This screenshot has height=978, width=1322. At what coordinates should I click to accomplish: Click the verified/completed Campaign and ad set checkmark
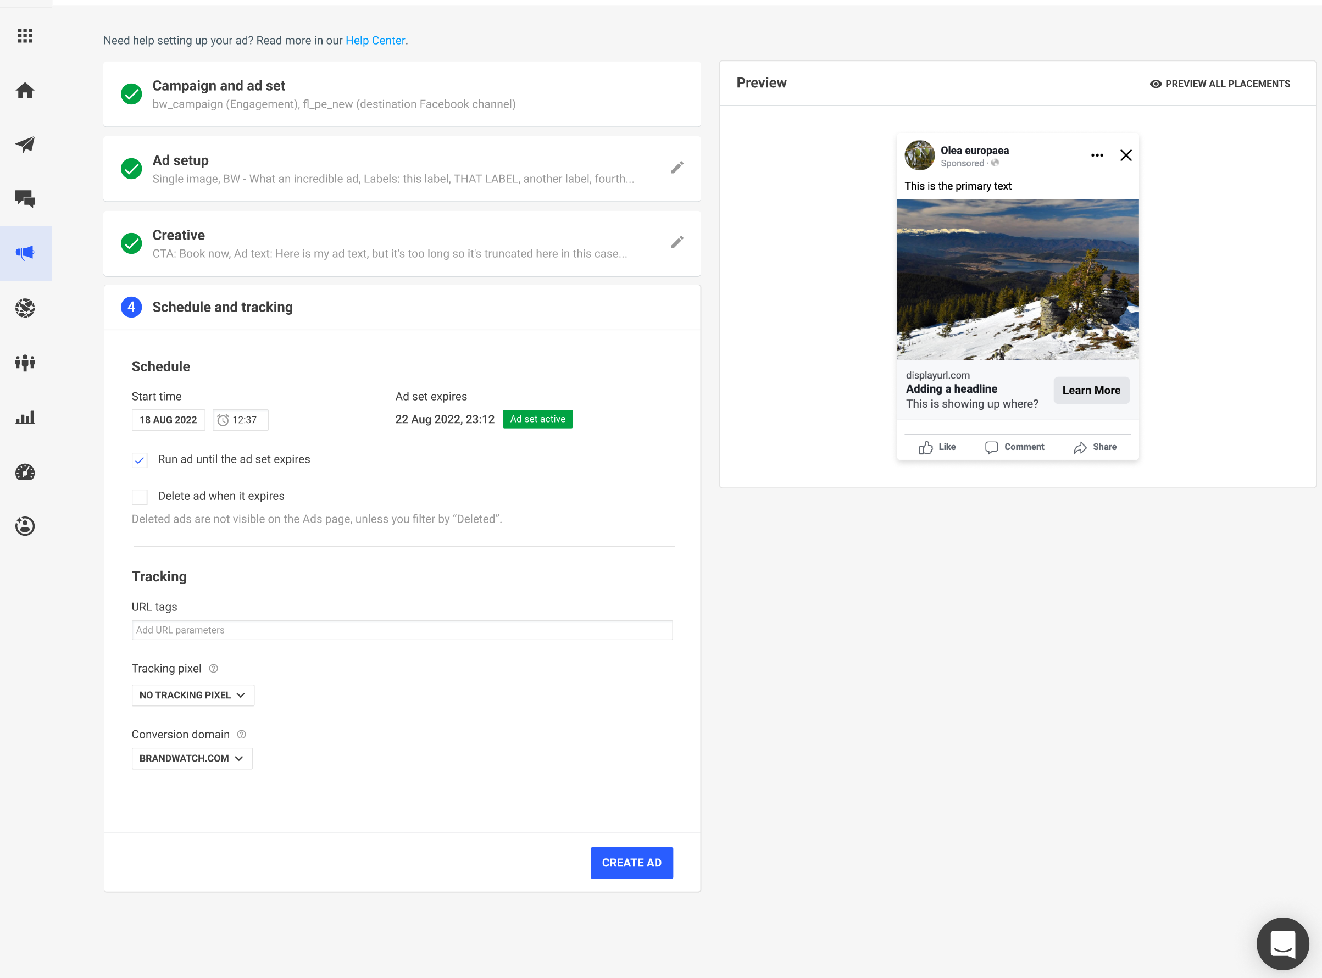130,93
